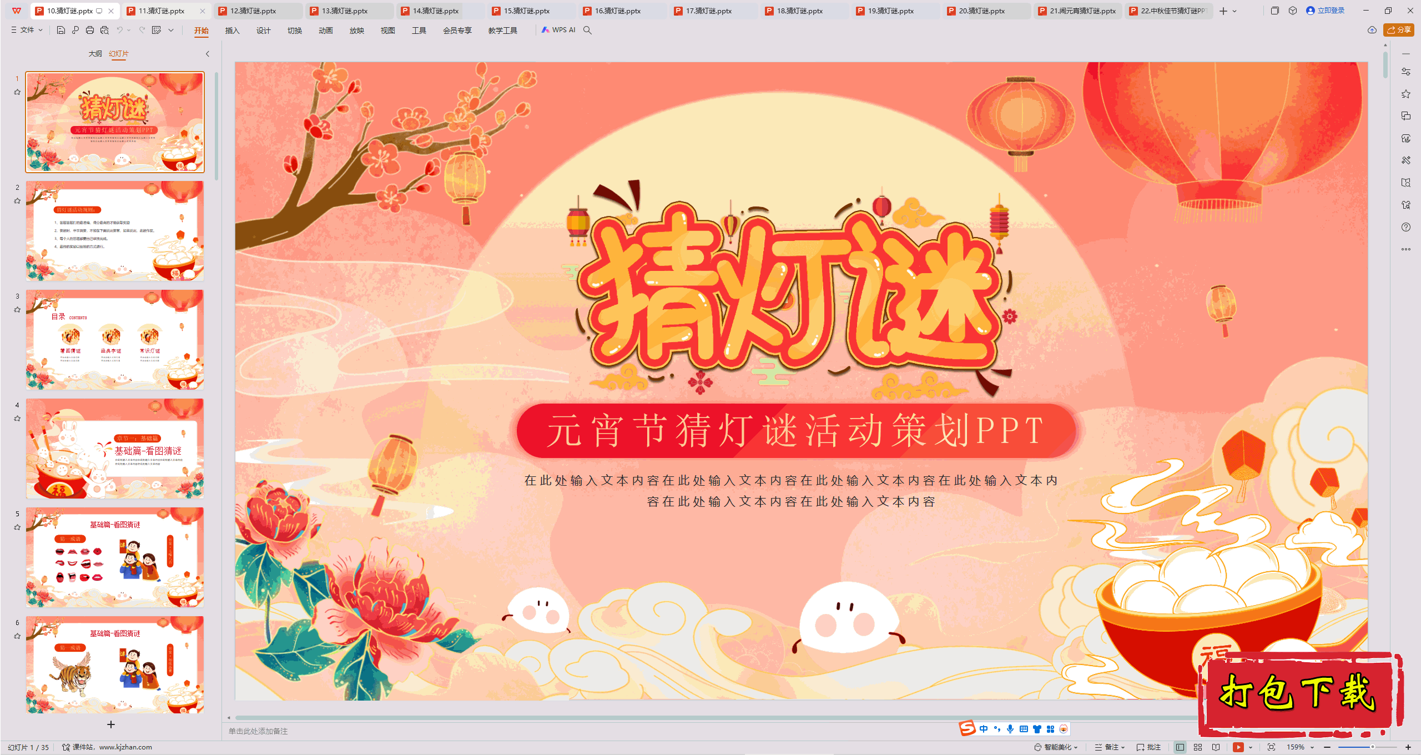Screen dimensions: 1421x755
Task: Expand the undo history dropdown arrow
Action: coord(129,30)
